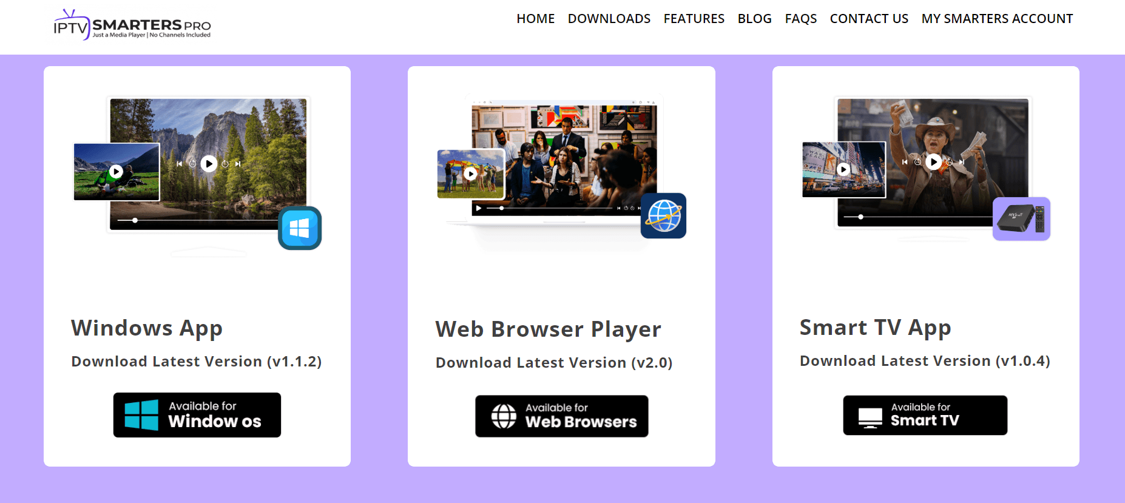Open the Blog page

pos(754,19)
